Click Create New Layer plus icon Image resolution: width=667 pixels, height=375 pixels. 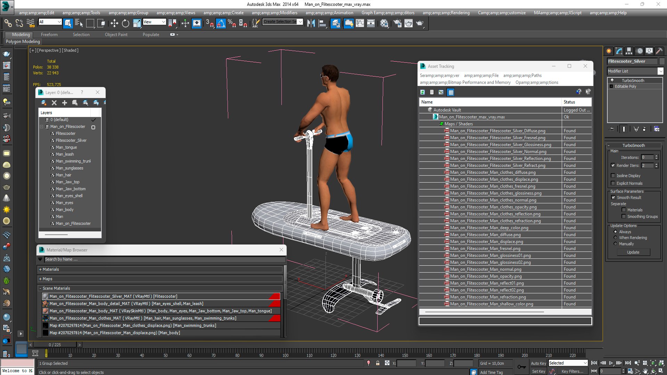coord(65,102)
